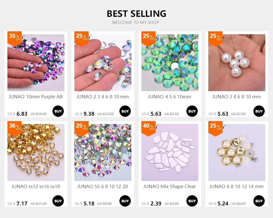
Task: Click BUY for JUNAO 6 8 10 12 14 mm
Action: (x=259, y=201)
